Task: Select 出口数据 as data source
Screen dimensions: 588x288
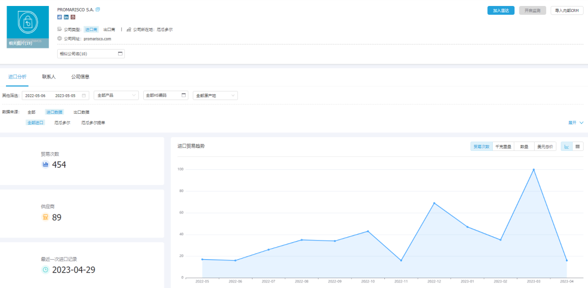Action: (x=81, y=112)
